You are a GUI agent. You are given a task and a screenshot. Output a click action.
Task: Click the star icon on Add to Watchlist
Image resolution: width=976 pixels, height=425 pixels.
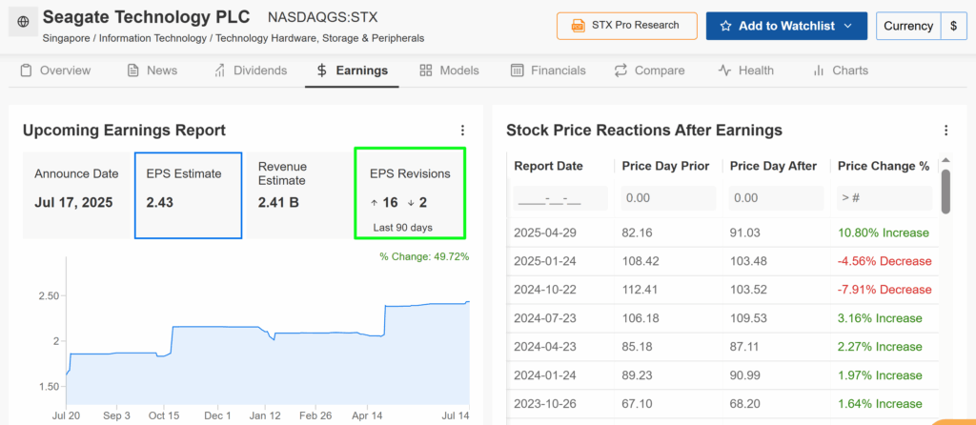point(725,26)
